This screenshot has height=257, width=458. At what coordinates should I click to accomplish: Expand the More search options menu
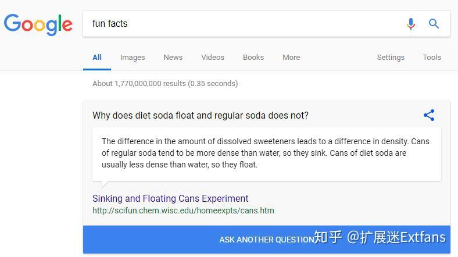point(291,58)
